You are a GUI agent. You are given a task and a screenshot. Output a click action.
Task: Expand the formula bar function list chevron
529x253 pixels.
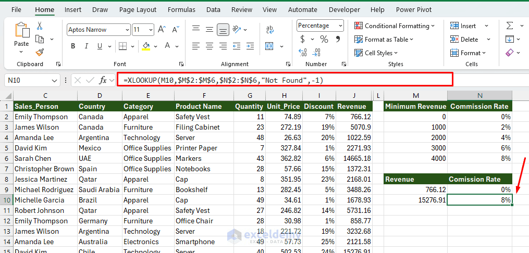[x=112, y=80]
